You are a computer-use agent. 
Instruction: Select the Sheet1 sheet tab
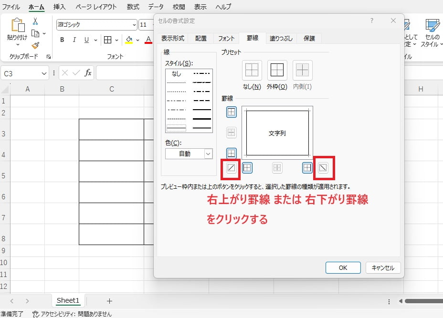(68, 300)
